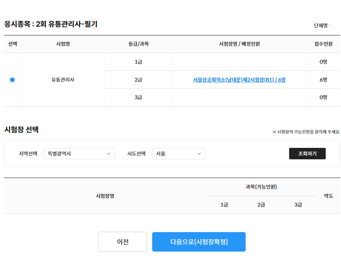Click the 접수인원 column header
The height and width of the screenshot is (271, 341).
coord(323,44)
